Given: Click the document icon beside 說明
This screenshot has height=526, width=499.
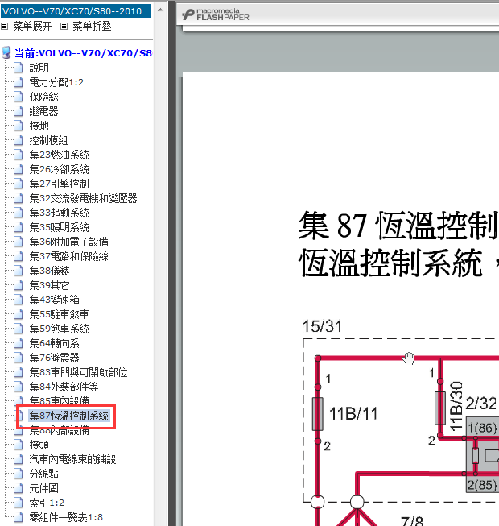Looking at the screenshot, I should pyautogui.click(x=19, y=68).
